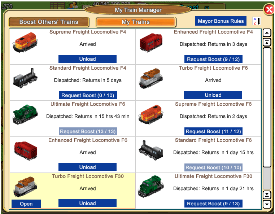Click Ultimate Freight Locomotive F6 green train image
The width and height of the screenshot is (275, 214).
tap(25, 114)
